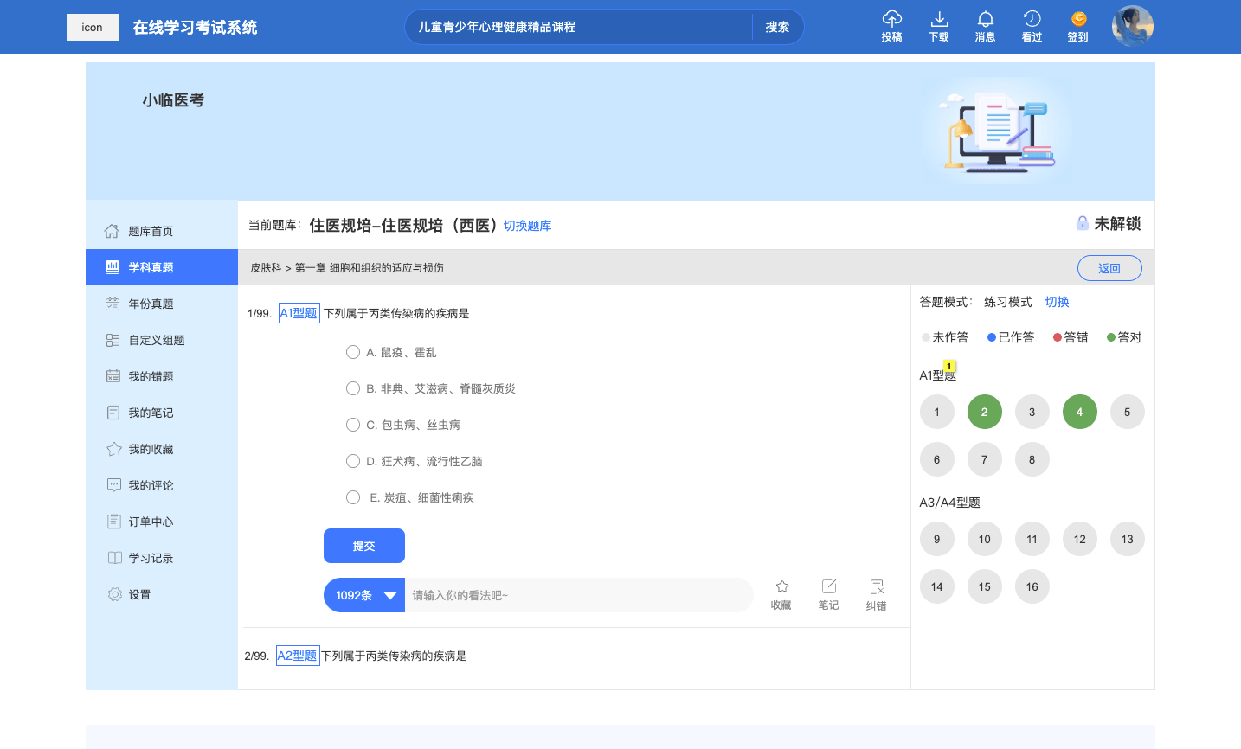Choose option C. 包虫病、丝虫病
Screen dimensions: 1241x749
[x=353, y=425]
